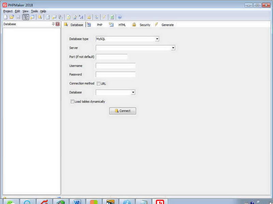Click the Open Project folder icon
273x204 pixels.
12,17
